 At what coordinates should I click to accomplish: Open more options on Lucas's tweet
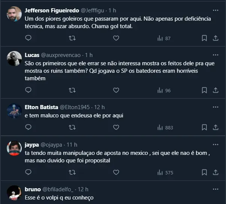tap(215, 55)
